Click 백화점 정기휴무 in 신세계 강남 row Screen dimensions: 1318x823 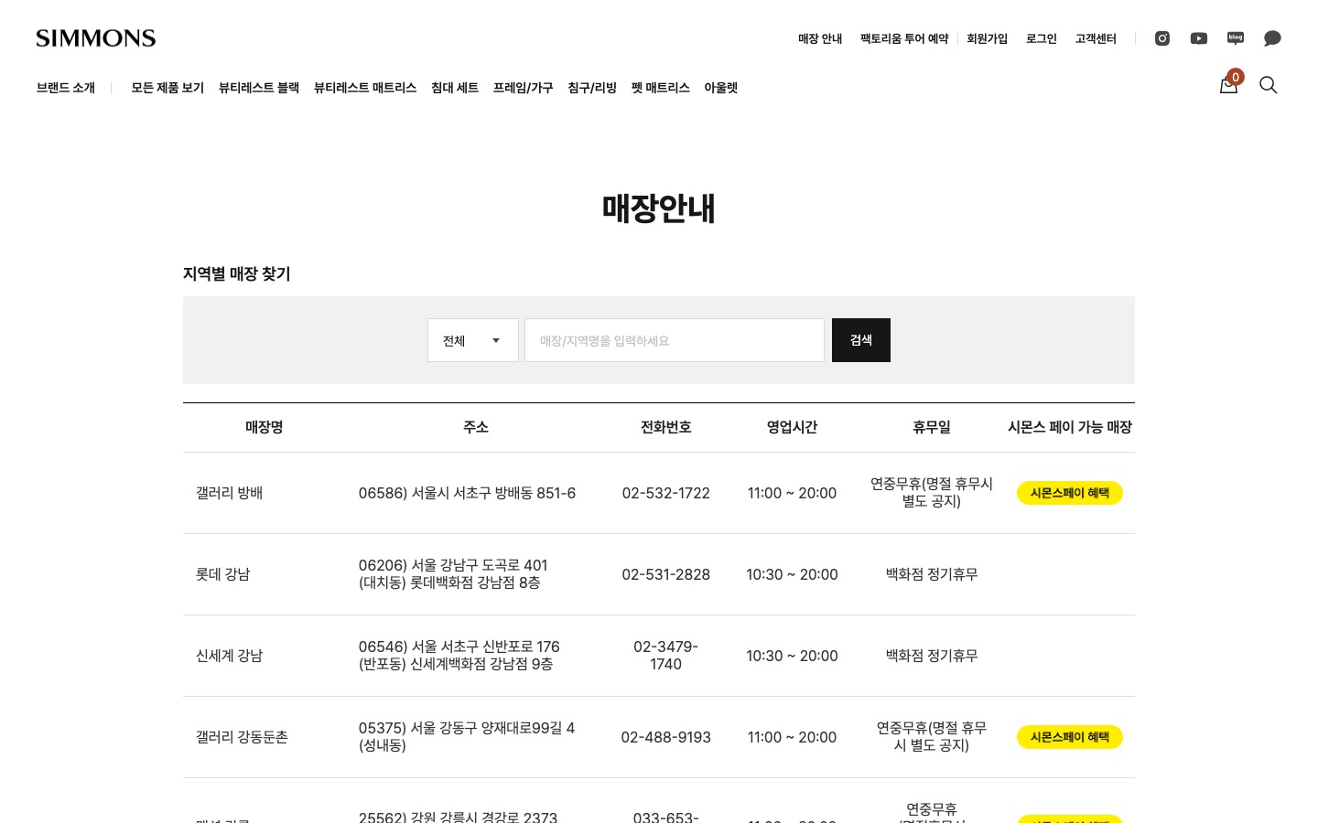point(932,656)
